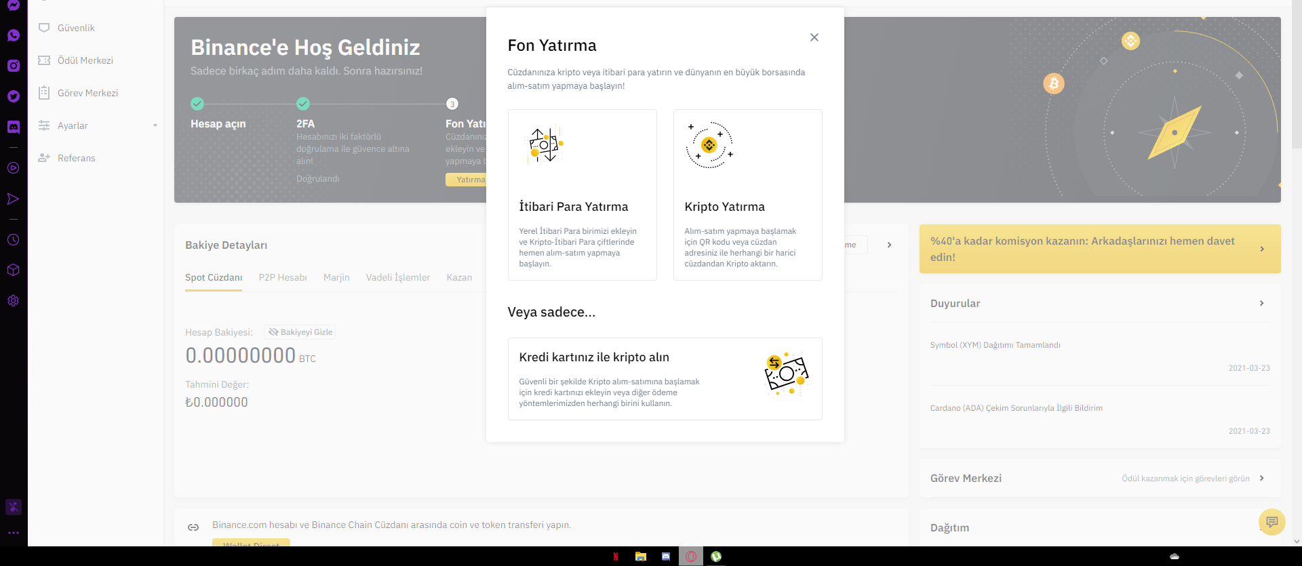
Task: Open the live chat support bubble
Action: click(1272, 522)
